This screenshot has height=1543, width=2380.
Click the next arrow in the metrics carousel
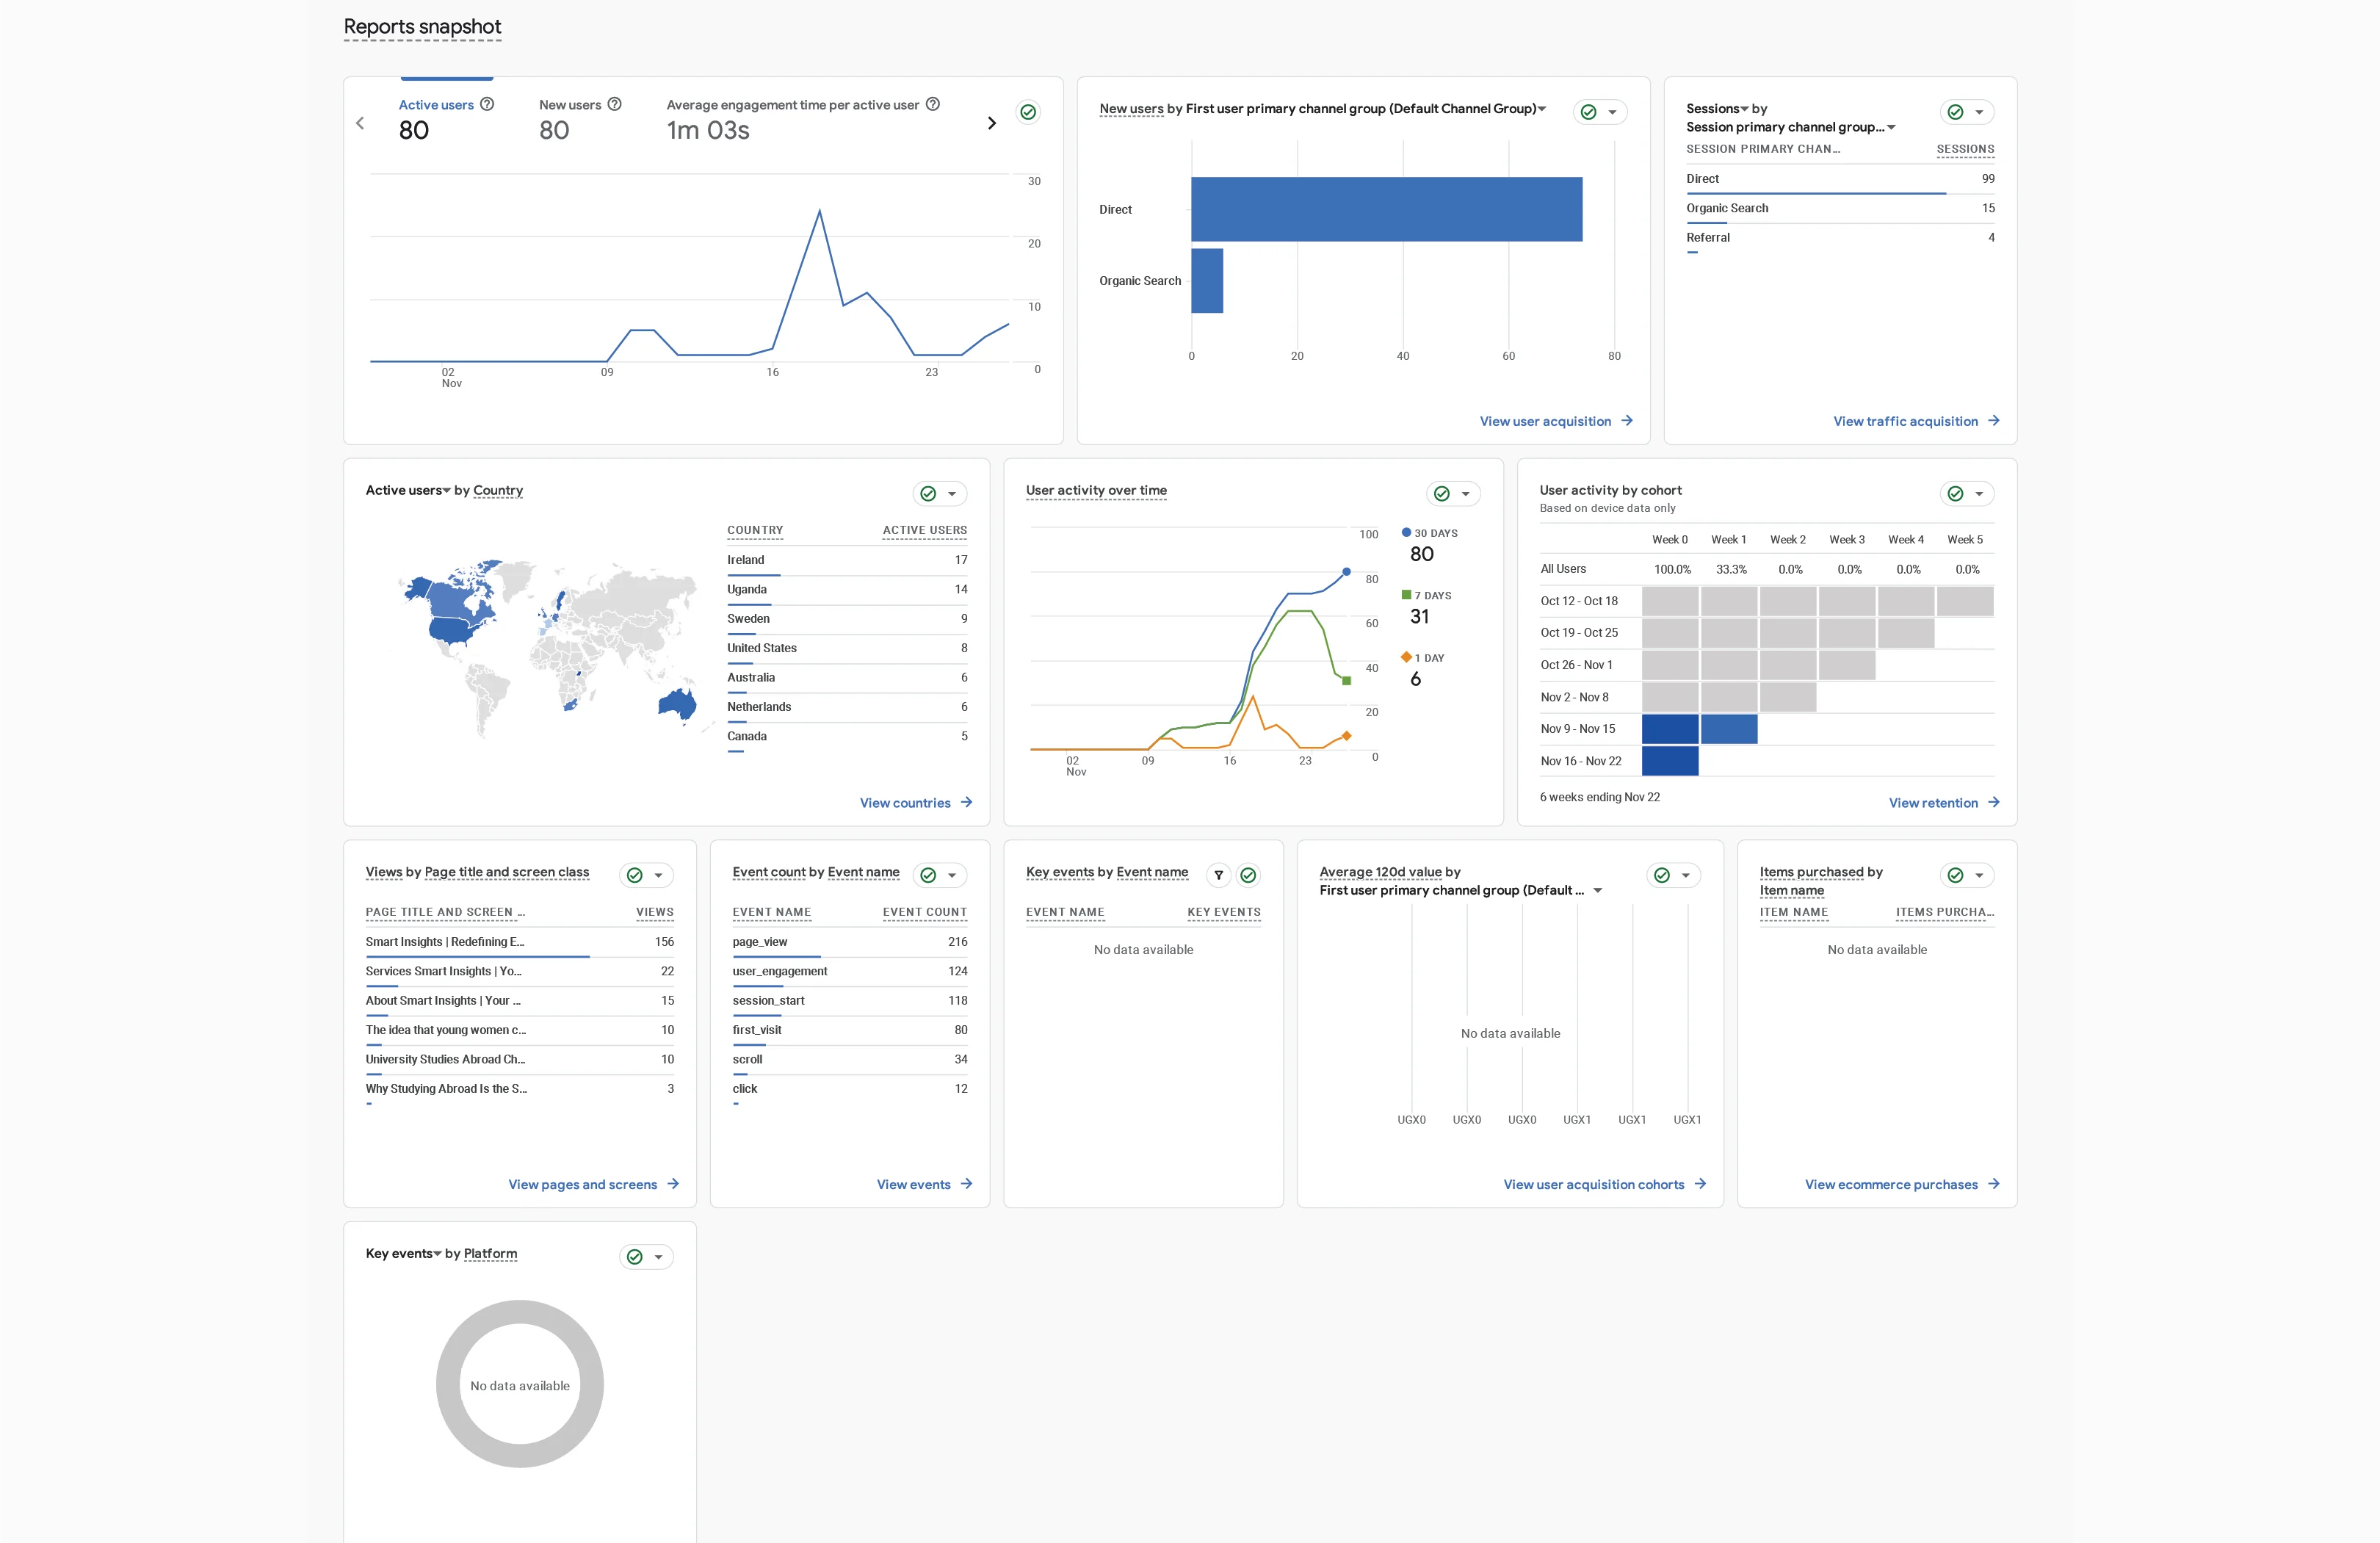click(991, 123)
